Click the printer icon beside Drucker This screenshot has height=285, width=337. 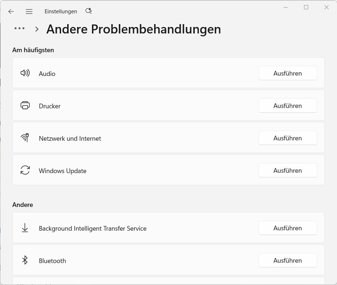(x=25, y=105)
